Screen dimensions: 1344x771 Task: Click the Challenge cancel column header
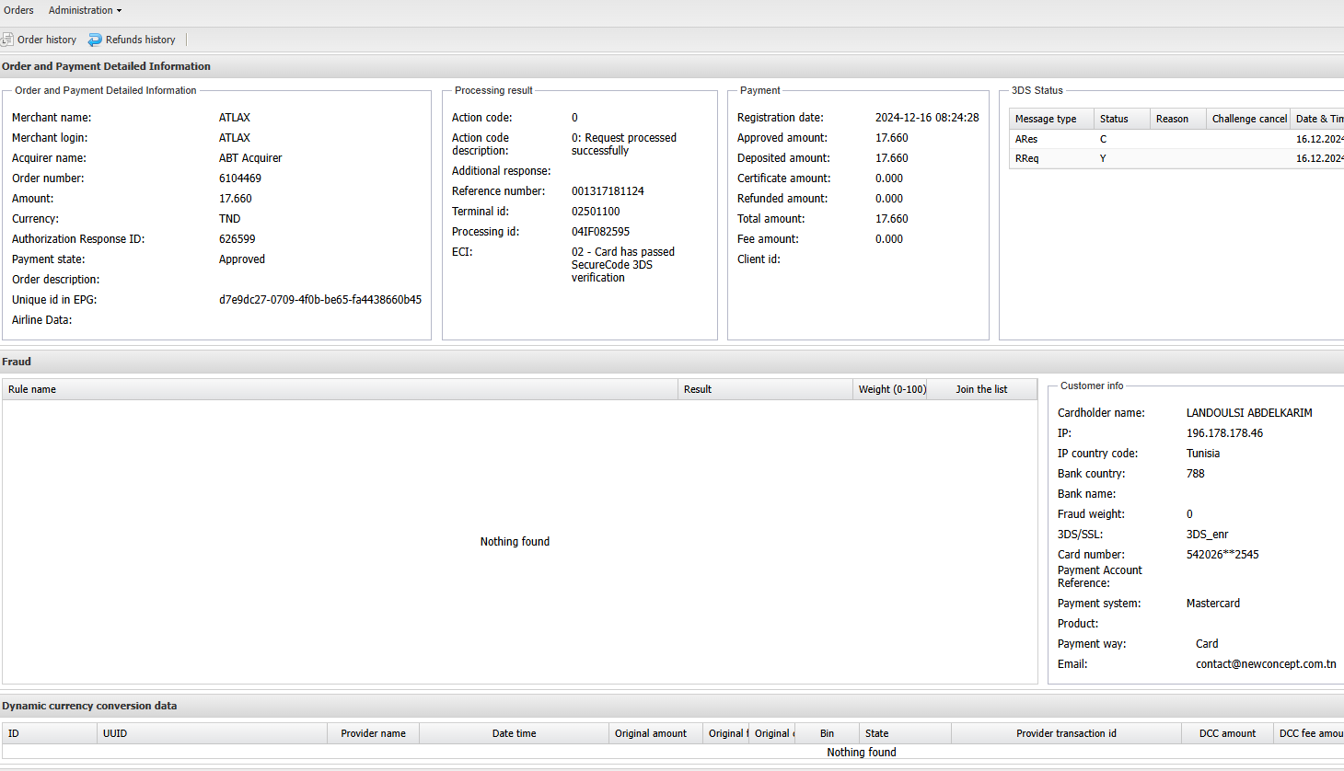click(x=1248, y=119)
